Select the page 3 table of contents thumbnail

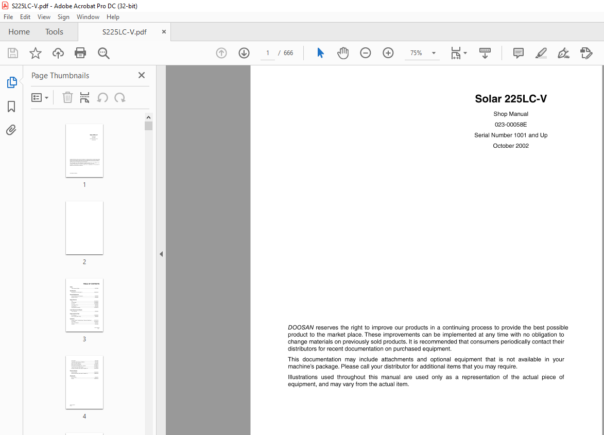pos(84,305)
